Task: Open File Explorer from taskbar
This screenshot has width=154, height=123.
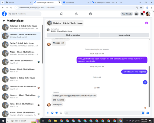Action: tap(55, 121)
